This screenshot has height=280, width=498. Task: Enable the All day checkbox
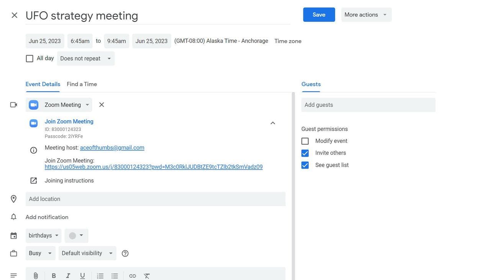[29, 59]
